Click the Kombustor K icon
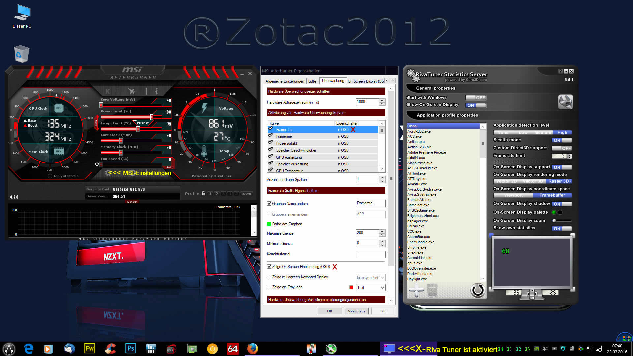 click(x=108, y=91)
